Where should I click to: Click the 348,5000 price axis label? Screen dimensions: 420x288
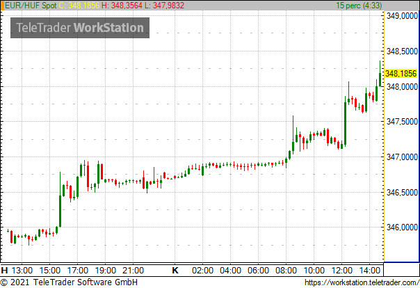(402, 51)
